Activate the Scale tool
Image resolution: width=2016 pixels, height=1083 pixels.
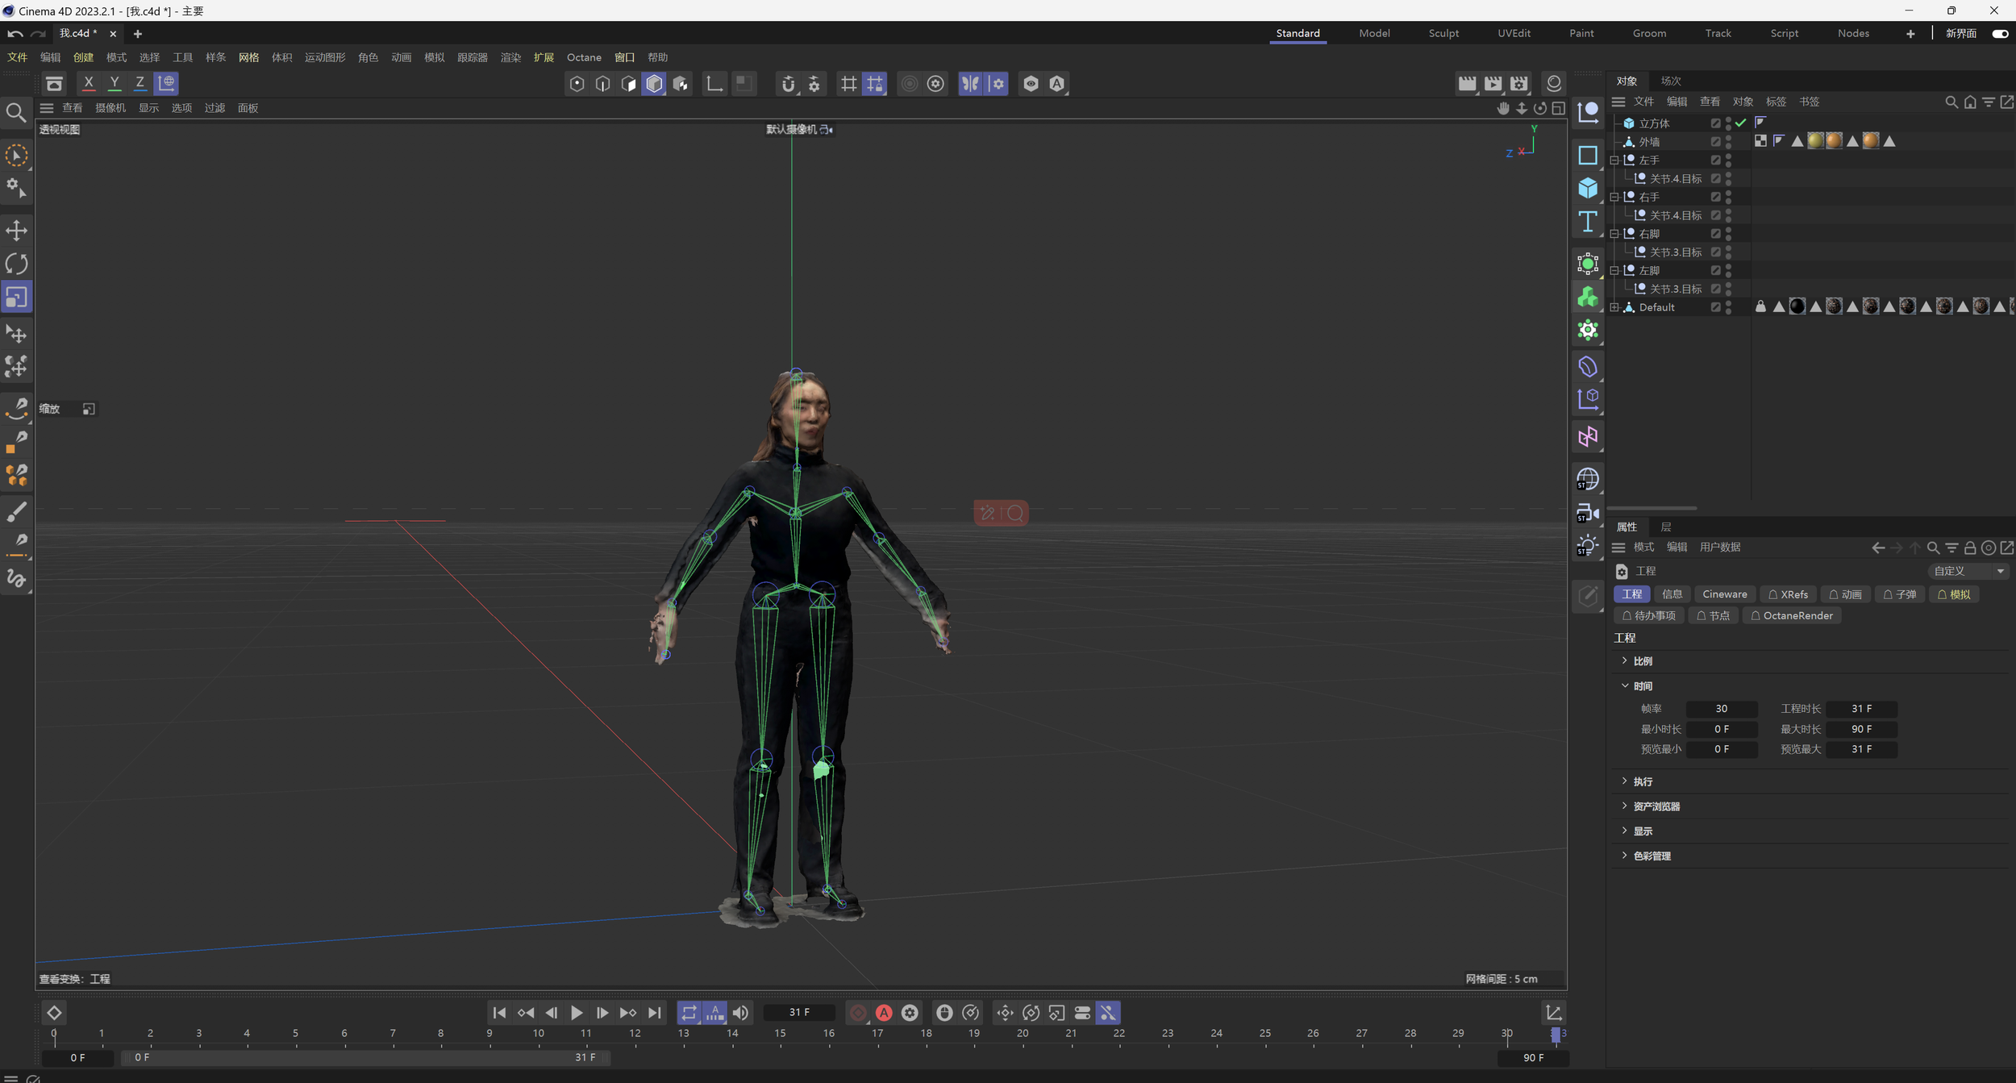point(16,298)
